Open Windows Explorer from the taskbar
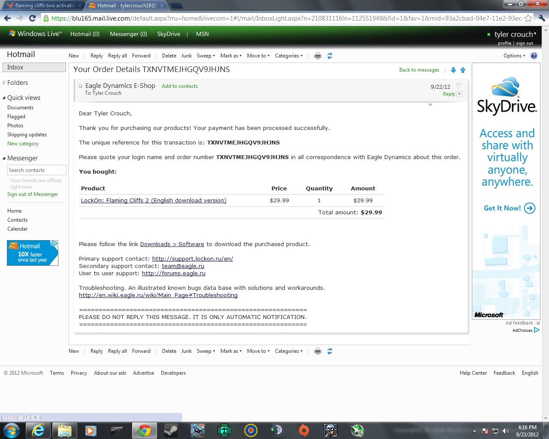The height and width of the screenshot is (439, 549). tap(64, 430)
